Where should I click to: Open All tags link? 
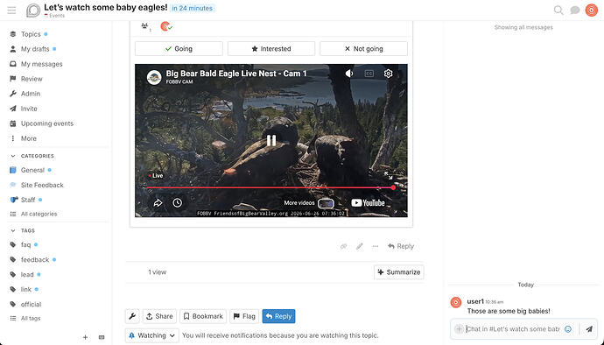(x=31, y=319)
